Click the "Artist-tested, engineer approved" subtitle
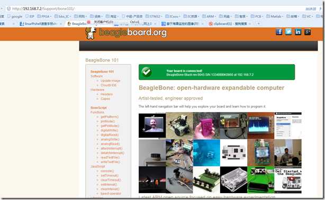 coord(170,98)
